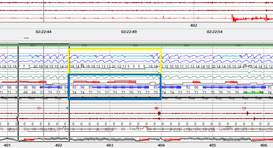Click the small gray dash handle below timestamps
This screenshot has height=148, width=273.
(x=26, y=38)
